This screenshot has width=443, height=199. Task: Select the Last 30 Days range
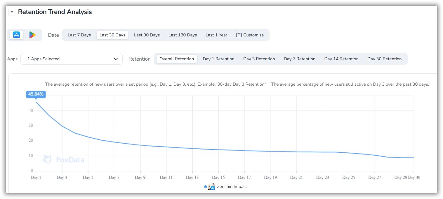pyautogui.click(x=112, y=35)
